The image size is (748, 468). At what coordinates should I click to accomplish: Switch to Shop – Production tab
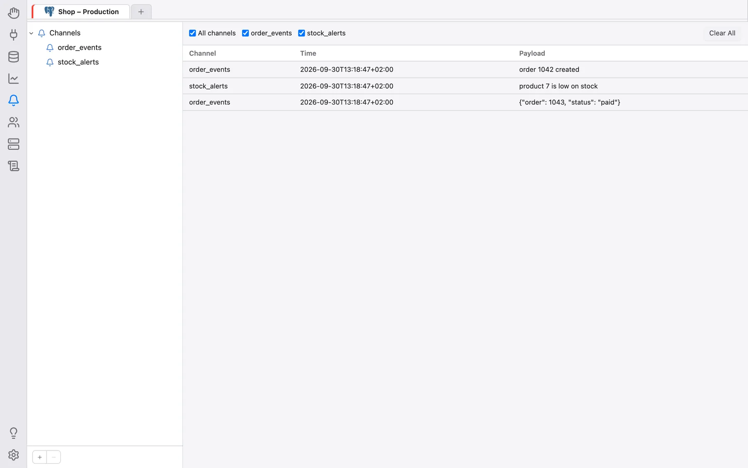[x=81, y=11]
